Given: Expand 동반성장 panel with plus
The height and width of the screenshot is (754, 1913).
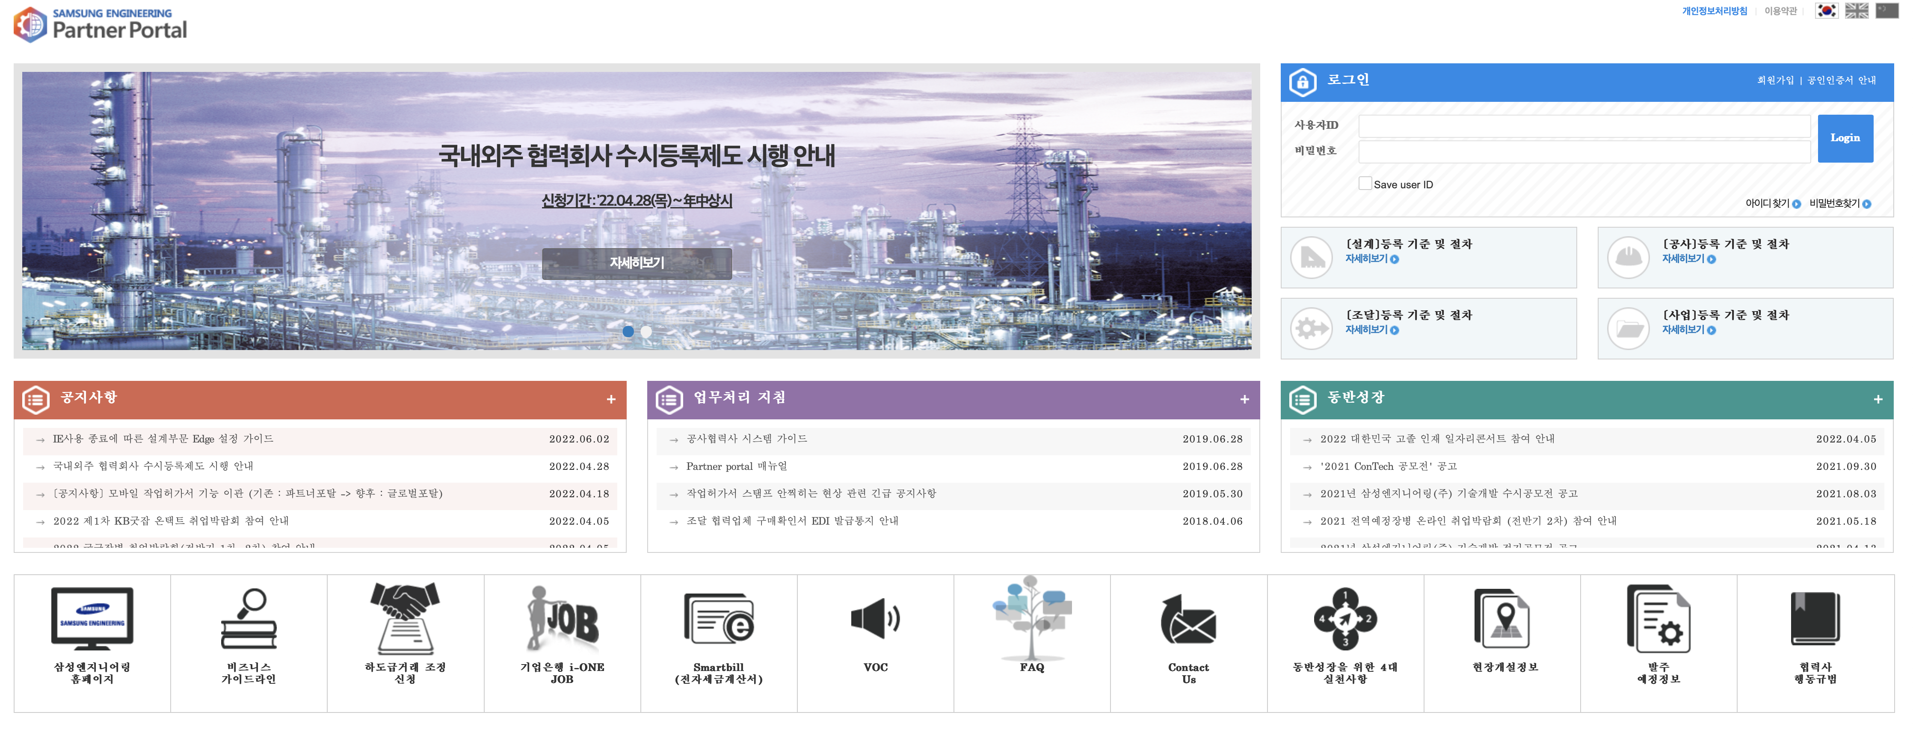Looking at the screenshot, I should pyautogui.click(x=1877, y=400).
